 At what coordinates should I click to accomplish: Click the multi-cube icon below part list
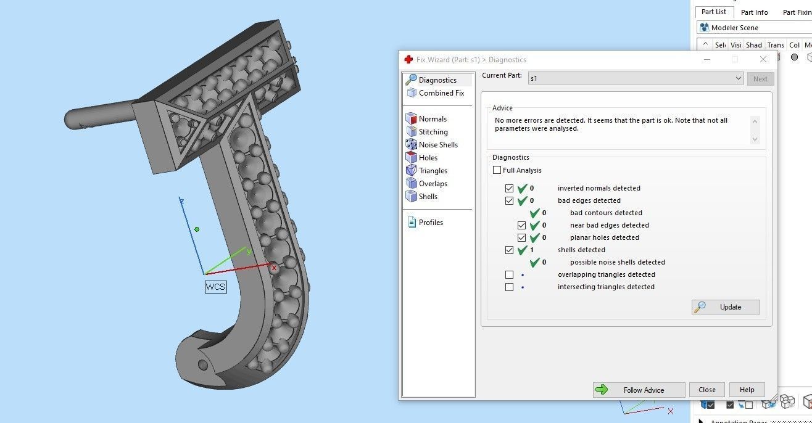pos(787,401)
